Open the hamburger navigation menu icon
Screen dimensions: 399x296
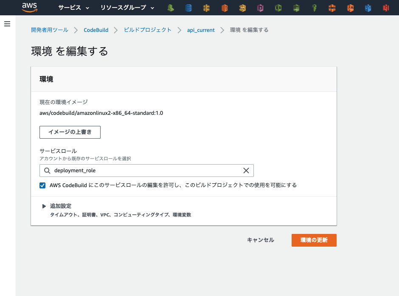click(7, 24)
